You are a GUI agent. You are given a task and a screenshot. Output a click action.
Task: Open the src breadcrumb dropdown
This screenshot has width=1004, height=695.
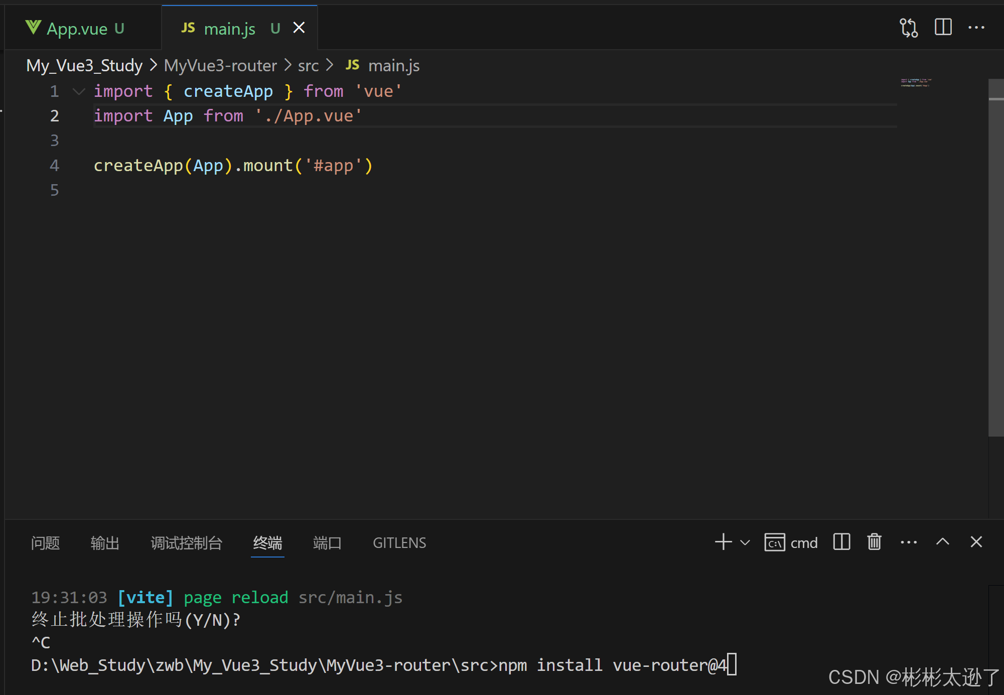[x=308, y=66]
